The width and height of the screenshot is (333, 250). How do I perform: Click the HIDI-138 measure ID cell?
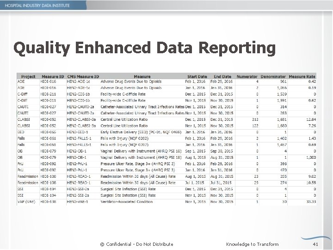(48, 201)
